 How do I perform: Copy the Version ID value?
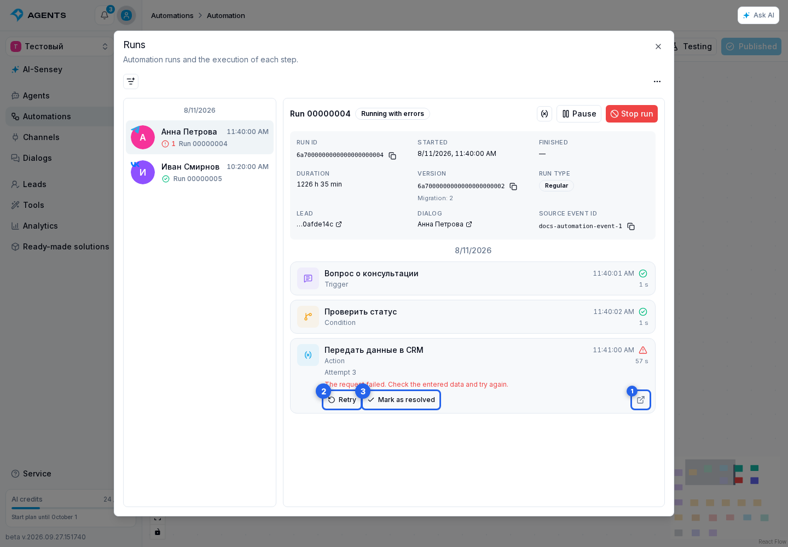click(513, 187)
